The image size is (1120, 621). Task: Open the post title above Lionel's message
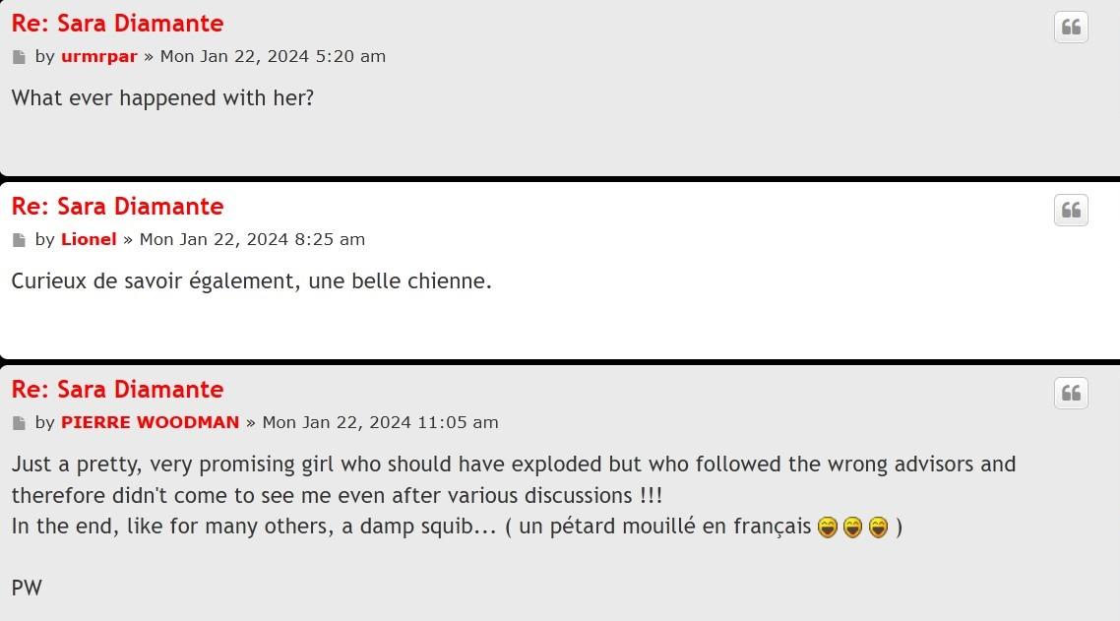117,206
